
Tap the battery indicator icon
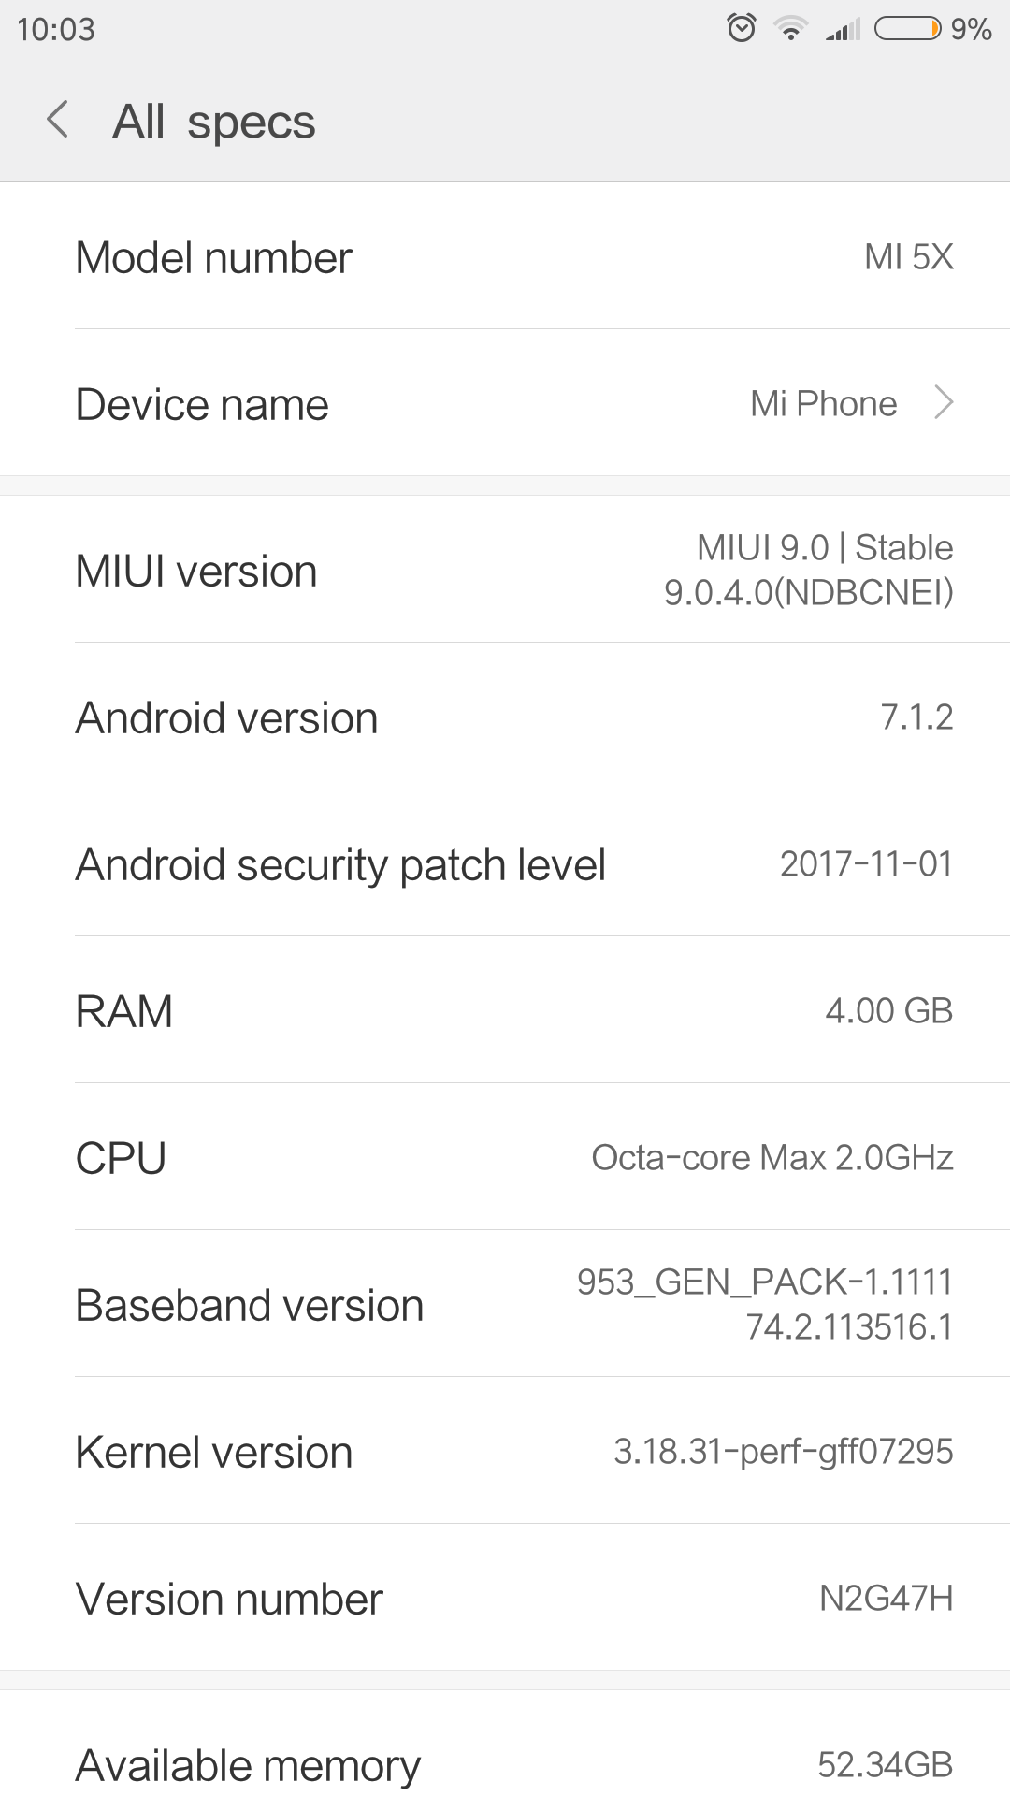[906, 30]
